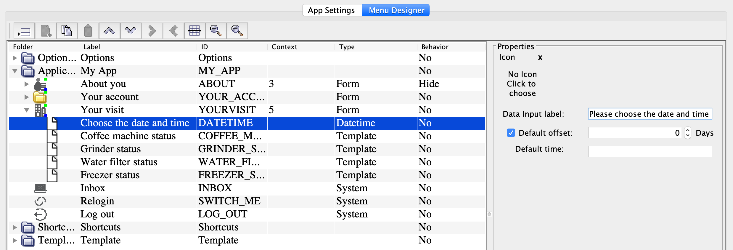Zoom in with the magnifier plus

coord(216,31)
